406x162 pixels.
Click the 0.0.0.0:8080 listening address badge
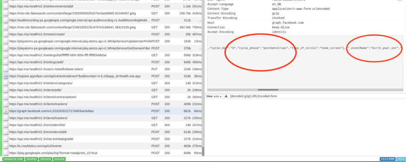click(x=387, y=159)
